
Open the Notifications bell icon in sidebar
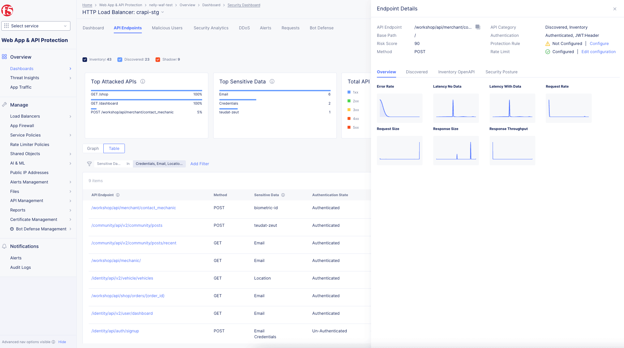pos(4,246)
